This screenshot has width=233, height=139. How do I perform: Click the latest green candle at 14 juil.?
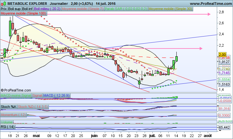coord(177,59)
